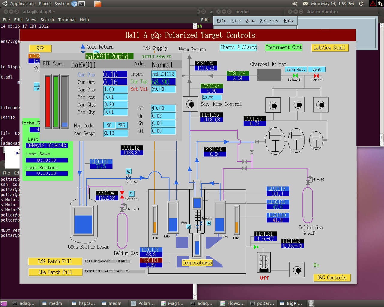This screenshot has height=307, width=384.
Task: Click the green SV91149 valve symbol
Action: [x=295, y=76]
